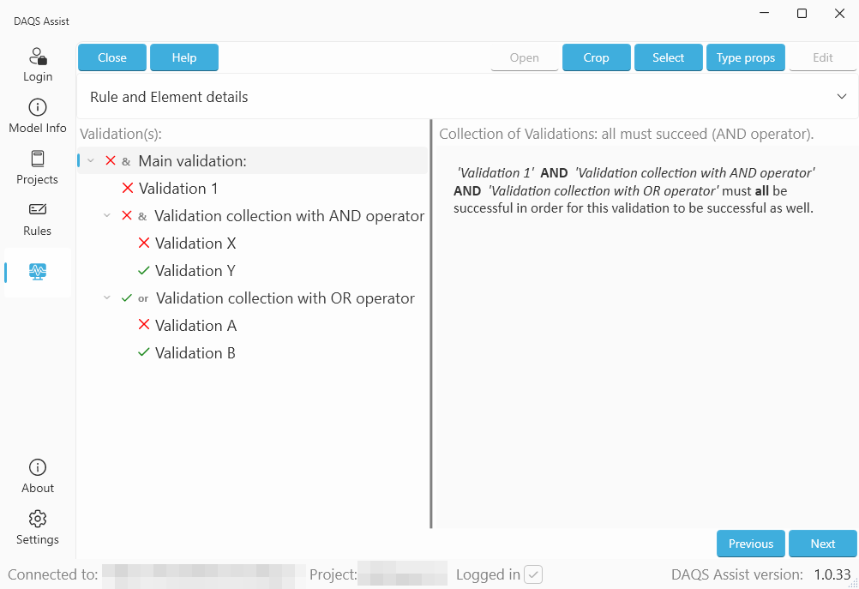Switch to the Crop view
859x589 pixels.
596,57
